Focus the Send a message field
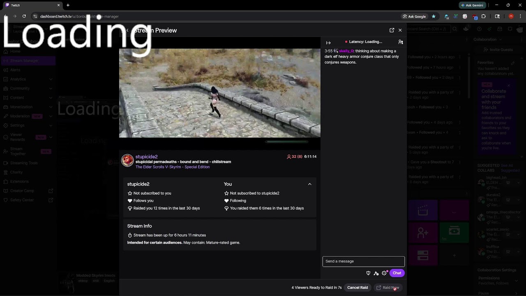The image size is (526, 296). tap(364, 261)
